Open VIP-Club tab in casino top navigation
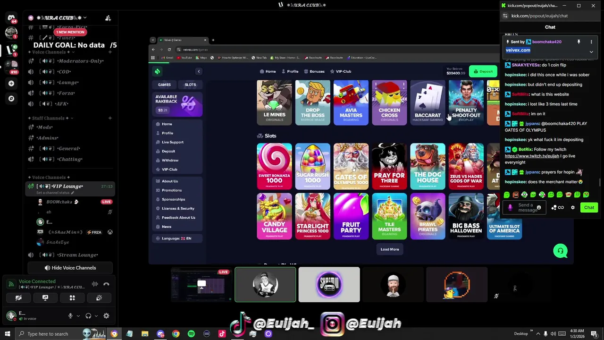The height and width of the screenshot is (340, 604). (x=340, y=71)
